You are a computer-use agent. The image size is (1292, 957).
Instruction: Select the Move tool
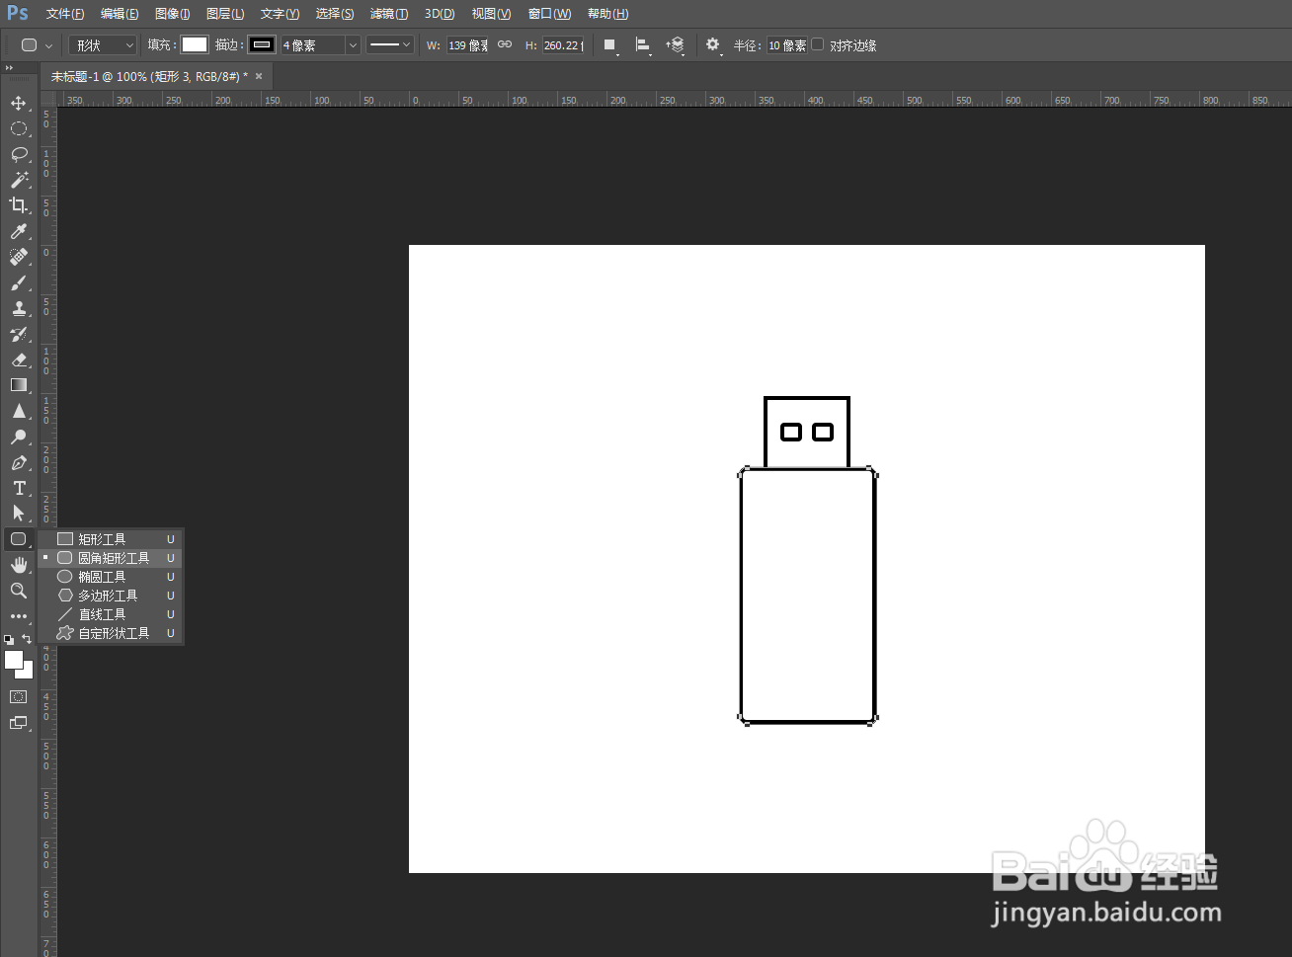(19, 103)
